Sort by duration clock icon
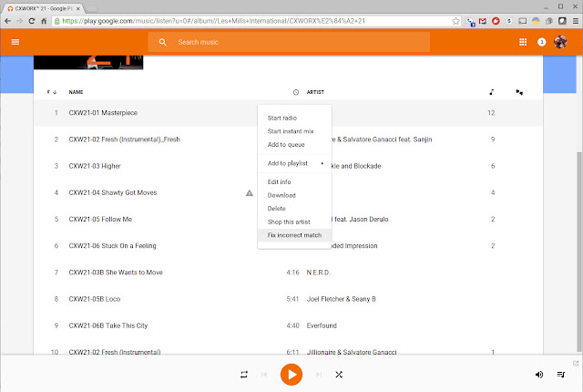Image resolution: width=583 pixels, height=392 pixels. tap(295, 92)
